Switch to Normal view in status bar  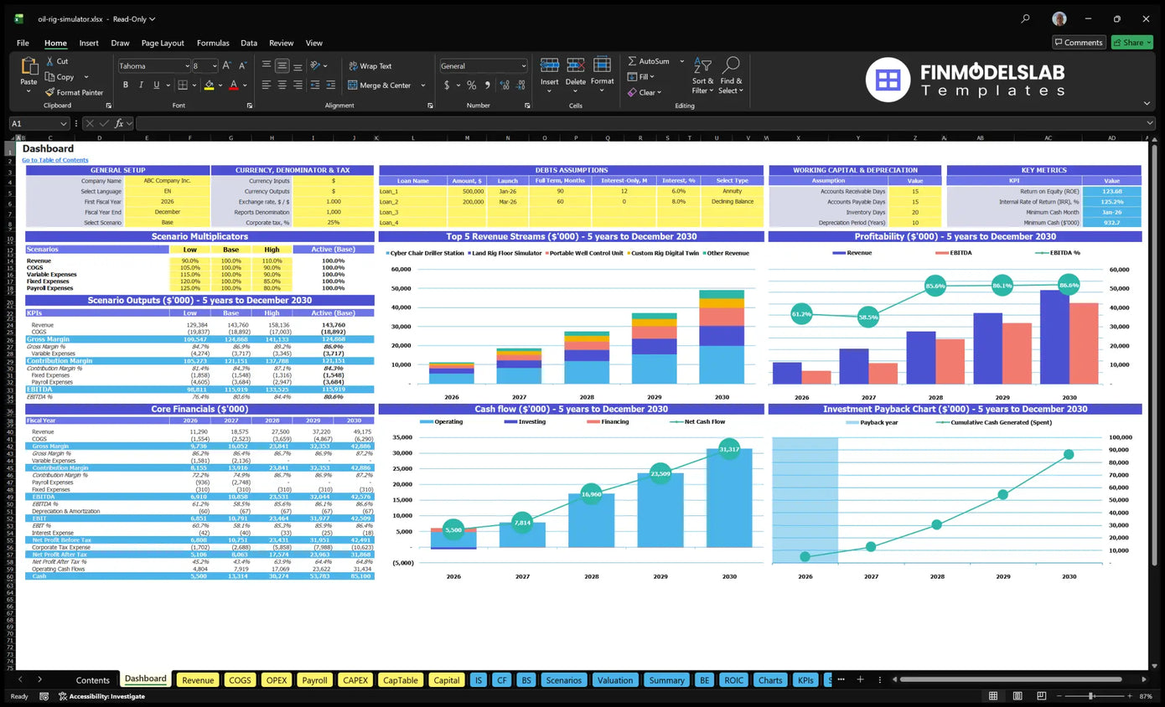point(993,696)
